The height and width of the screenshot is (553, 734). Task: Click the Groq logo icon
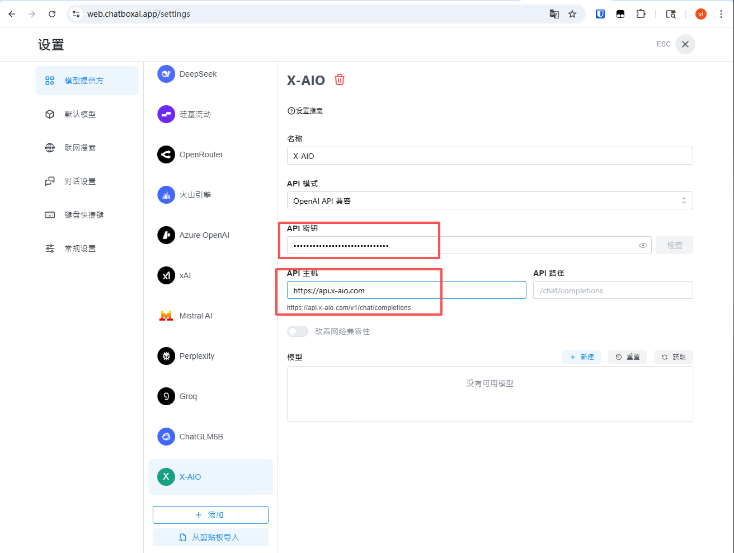(166, 396)
